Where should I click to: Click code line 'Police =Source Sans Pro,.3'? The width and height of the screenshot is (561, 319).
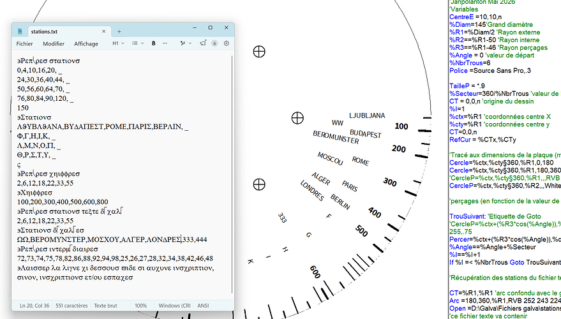[x=490, y=70]
